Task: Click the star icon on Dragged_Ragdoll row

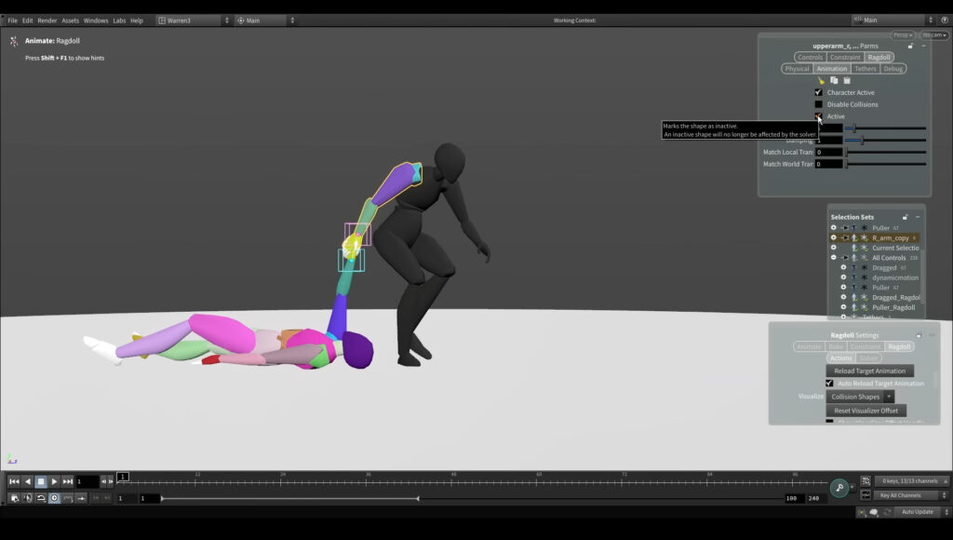Action: tap(864, 297)
